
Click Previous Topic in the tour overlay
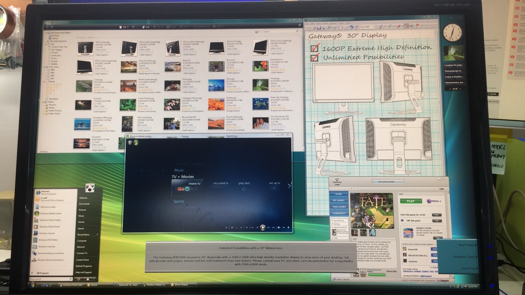(465, 257)
